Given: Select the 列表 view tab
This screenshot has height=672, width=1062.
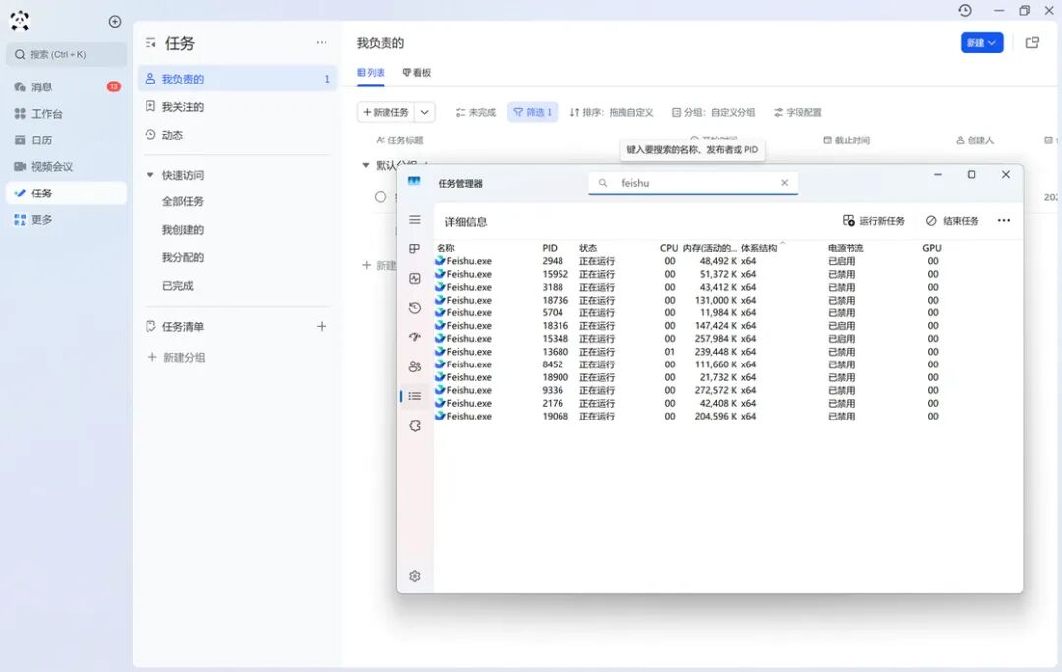Looking at the screenshot, I should click(x=371, y=73).
